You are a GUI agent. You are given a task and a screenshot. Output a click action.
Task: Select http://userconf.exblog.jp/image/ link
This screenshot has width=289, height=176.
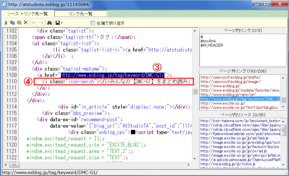coord(230,82)
